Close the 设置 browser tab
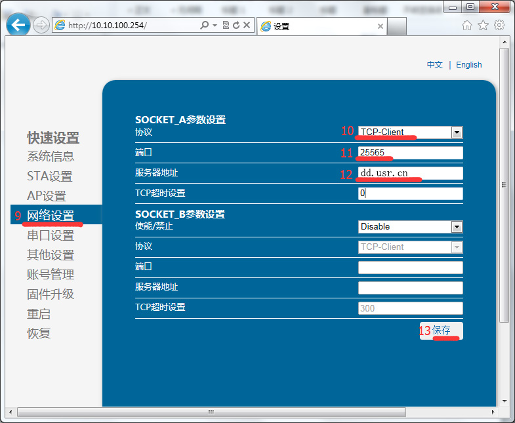This screenshot has width=515, height=423. 381,26
